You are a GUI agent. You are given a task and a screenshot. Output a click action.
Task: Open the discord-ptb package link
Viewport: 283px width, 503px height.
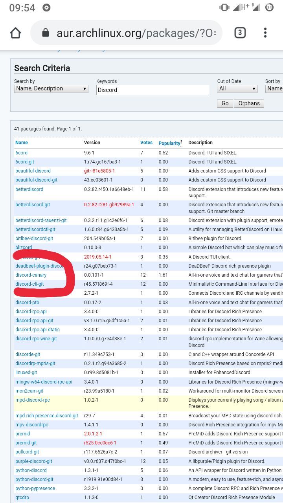tap(27, 303)
